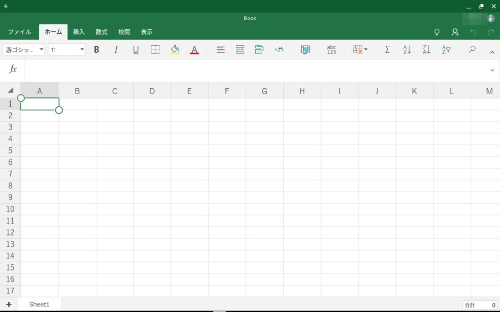
Task: Click the sort and filter icon
Action: tap(446, 49)
